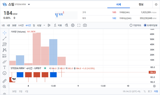160x95 pixels.
Task: Select the 1시간 interval
Action: point(21,25)
